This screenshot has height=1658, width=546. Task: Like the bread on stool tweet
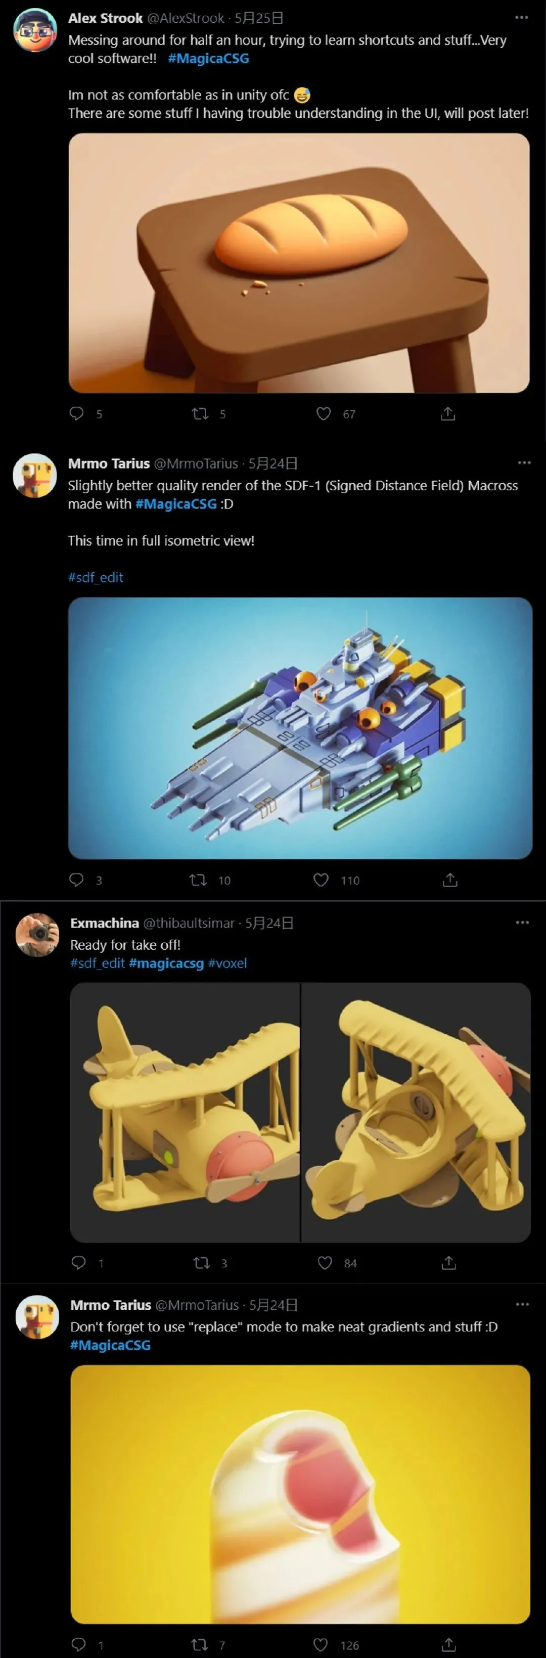324,414
